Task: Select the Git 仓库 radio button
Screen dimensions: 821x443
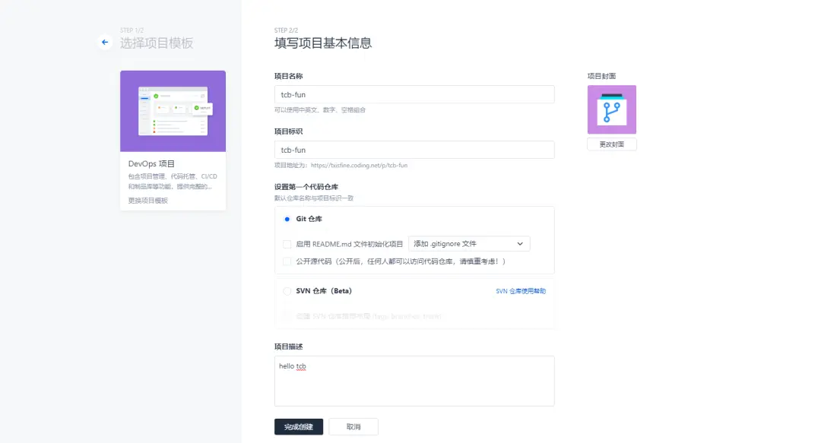Action: point(287,219)
